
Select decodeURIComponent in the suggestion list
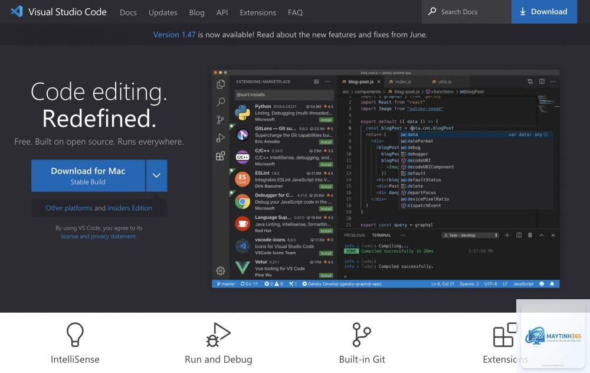tap(475, 167)
